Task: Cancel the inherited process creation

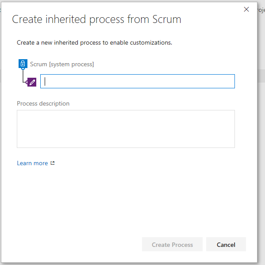Action: click(x=226, y=244)
